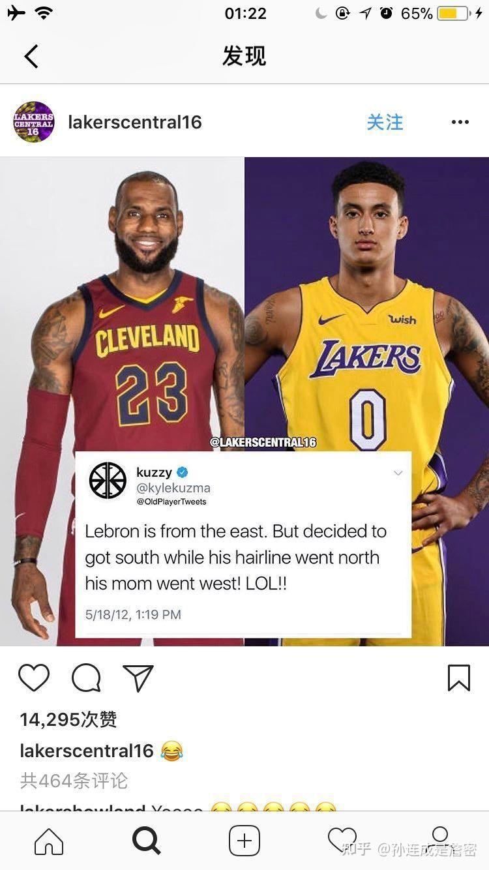View all 464 comments

[x=74, y=781]
